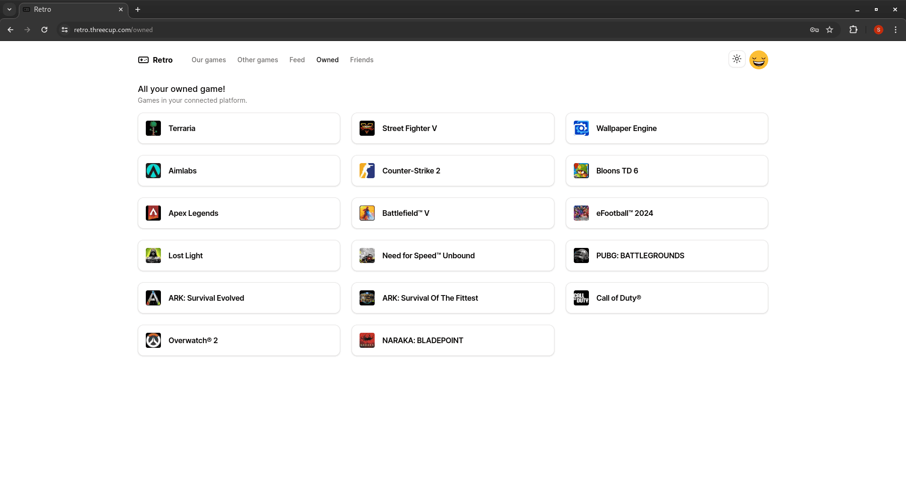Click the Call of Duty logo icon
Viewport: 906px width, 477px height.
click(x=581, y=298)
